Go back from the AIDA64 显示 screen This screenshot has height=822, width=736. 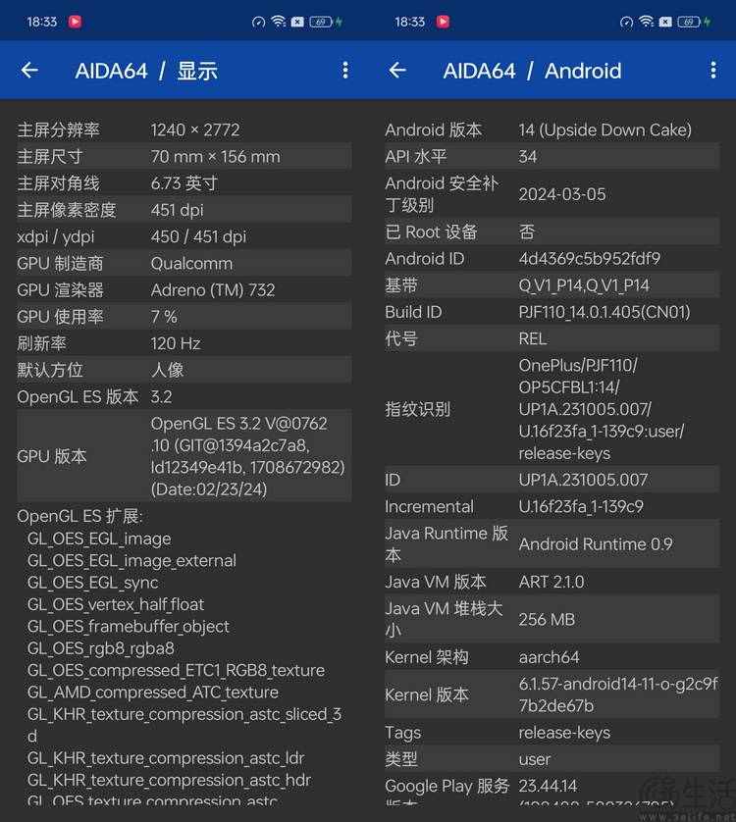(29, 71)
